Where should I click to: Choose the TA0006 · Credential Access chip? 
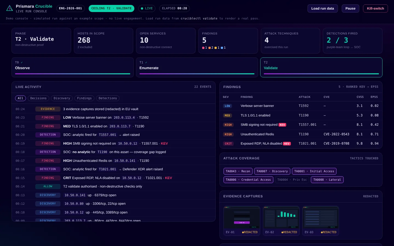click(248, 180)
